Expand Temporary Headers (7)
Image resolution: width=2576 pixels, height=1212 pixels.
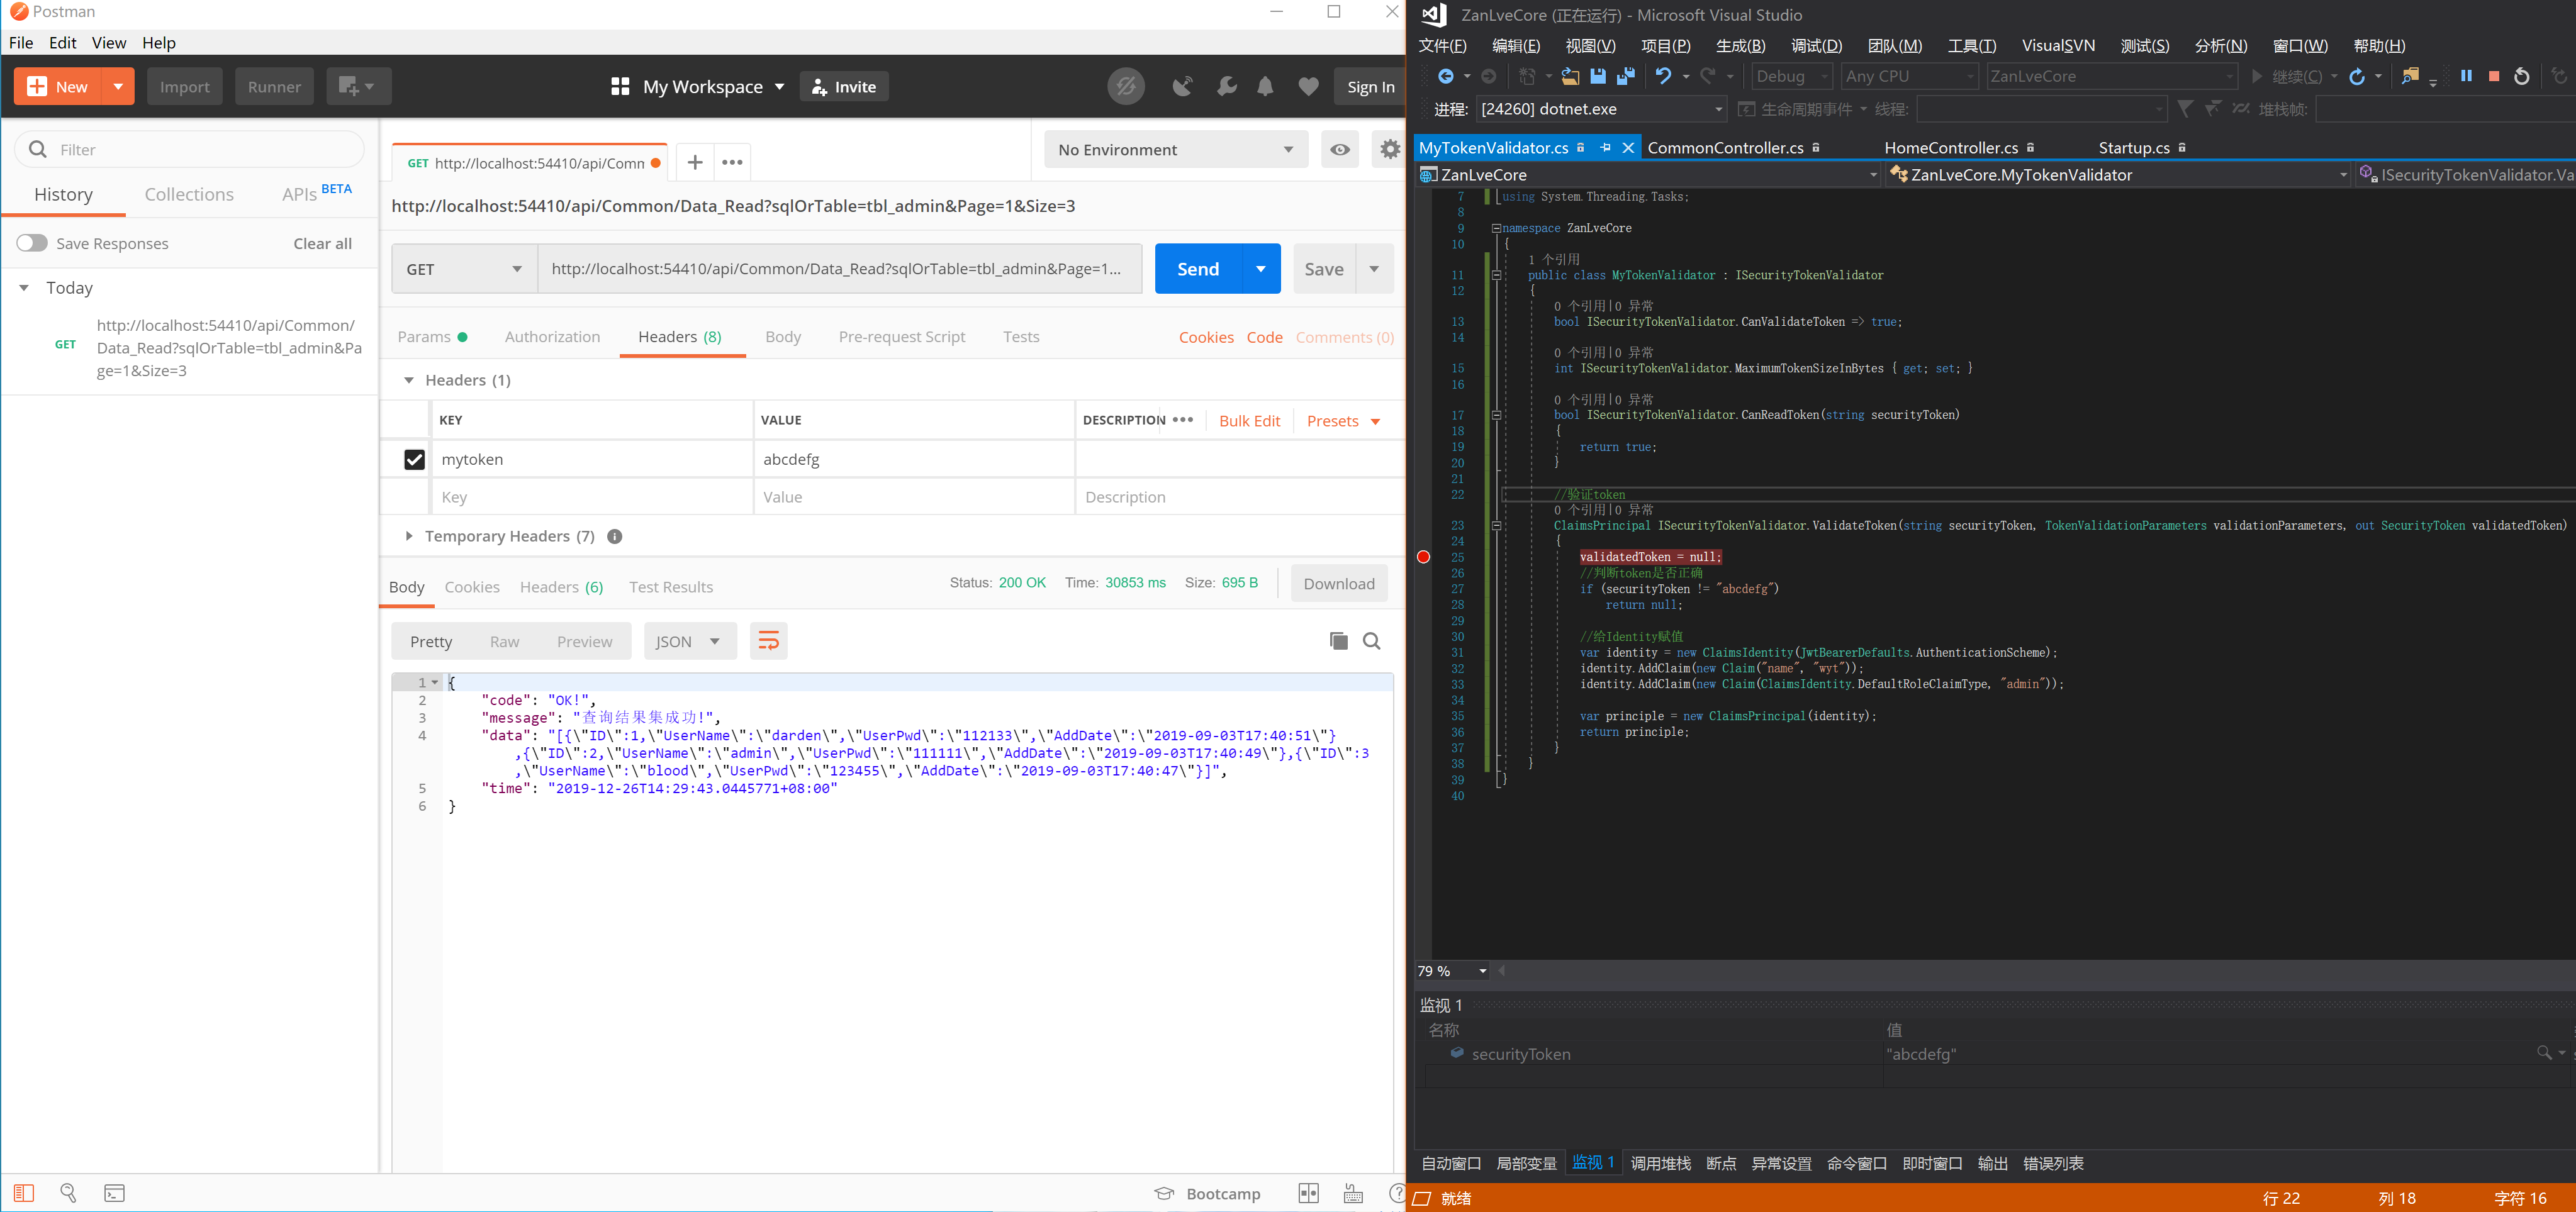coord(409,537)
